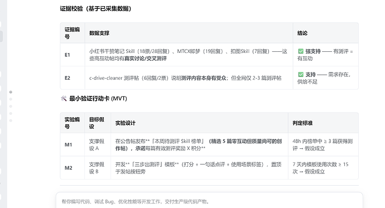
Task: Select the first (dark) page navigation dot
Action: click(11, 92)
